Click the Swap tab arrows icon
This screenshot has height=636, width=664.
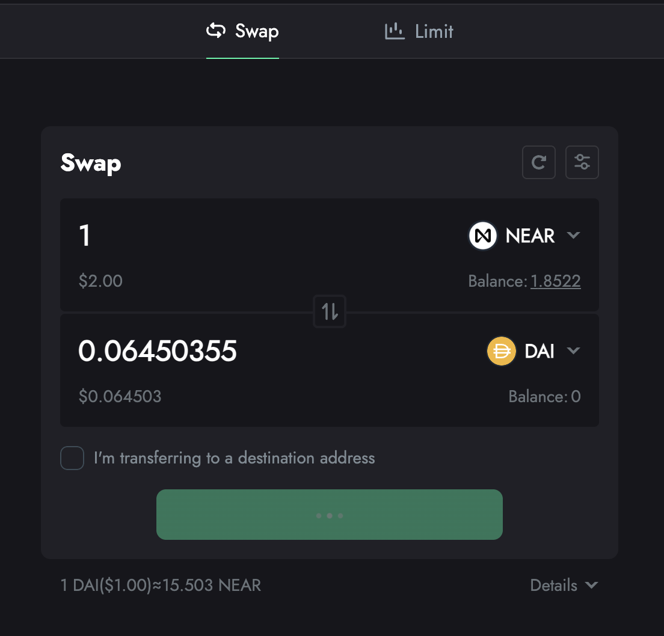click(x=216, y=31)
